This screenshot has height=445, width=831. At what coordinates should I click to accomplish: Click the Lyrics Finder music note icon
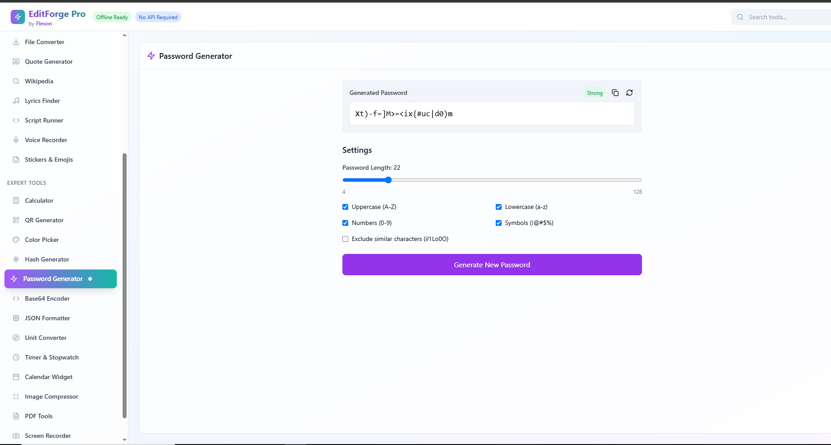(16, 101)
